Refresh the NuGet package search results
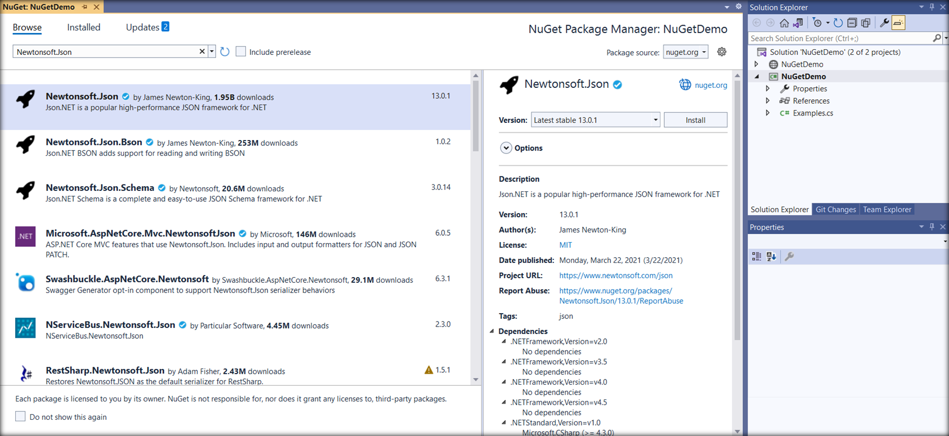 (225, 52)
